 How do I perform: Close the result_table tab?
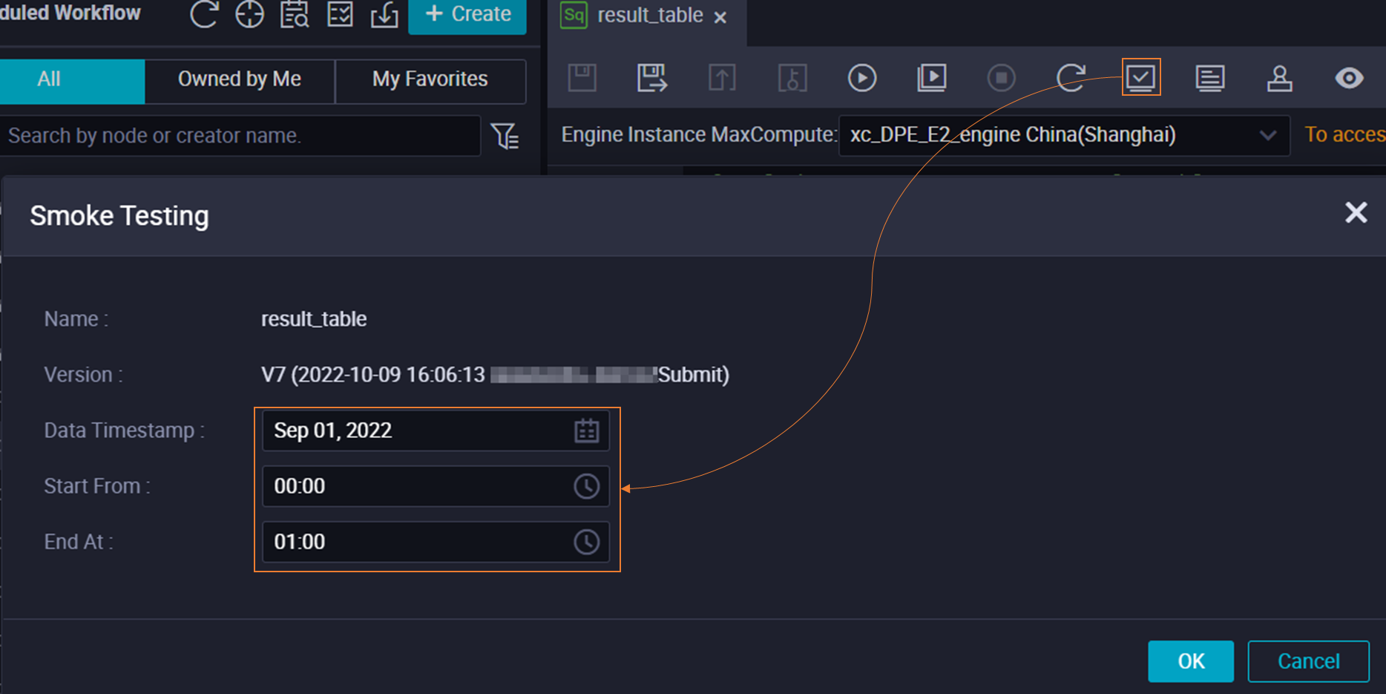click(720, 17)
